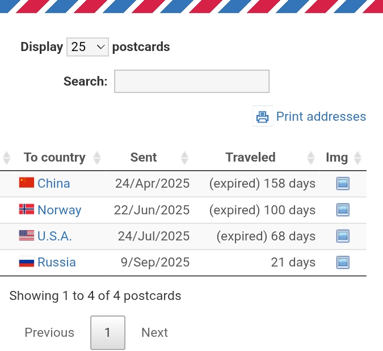
Task: Sort table by Img column
Action: coord(337,158)
